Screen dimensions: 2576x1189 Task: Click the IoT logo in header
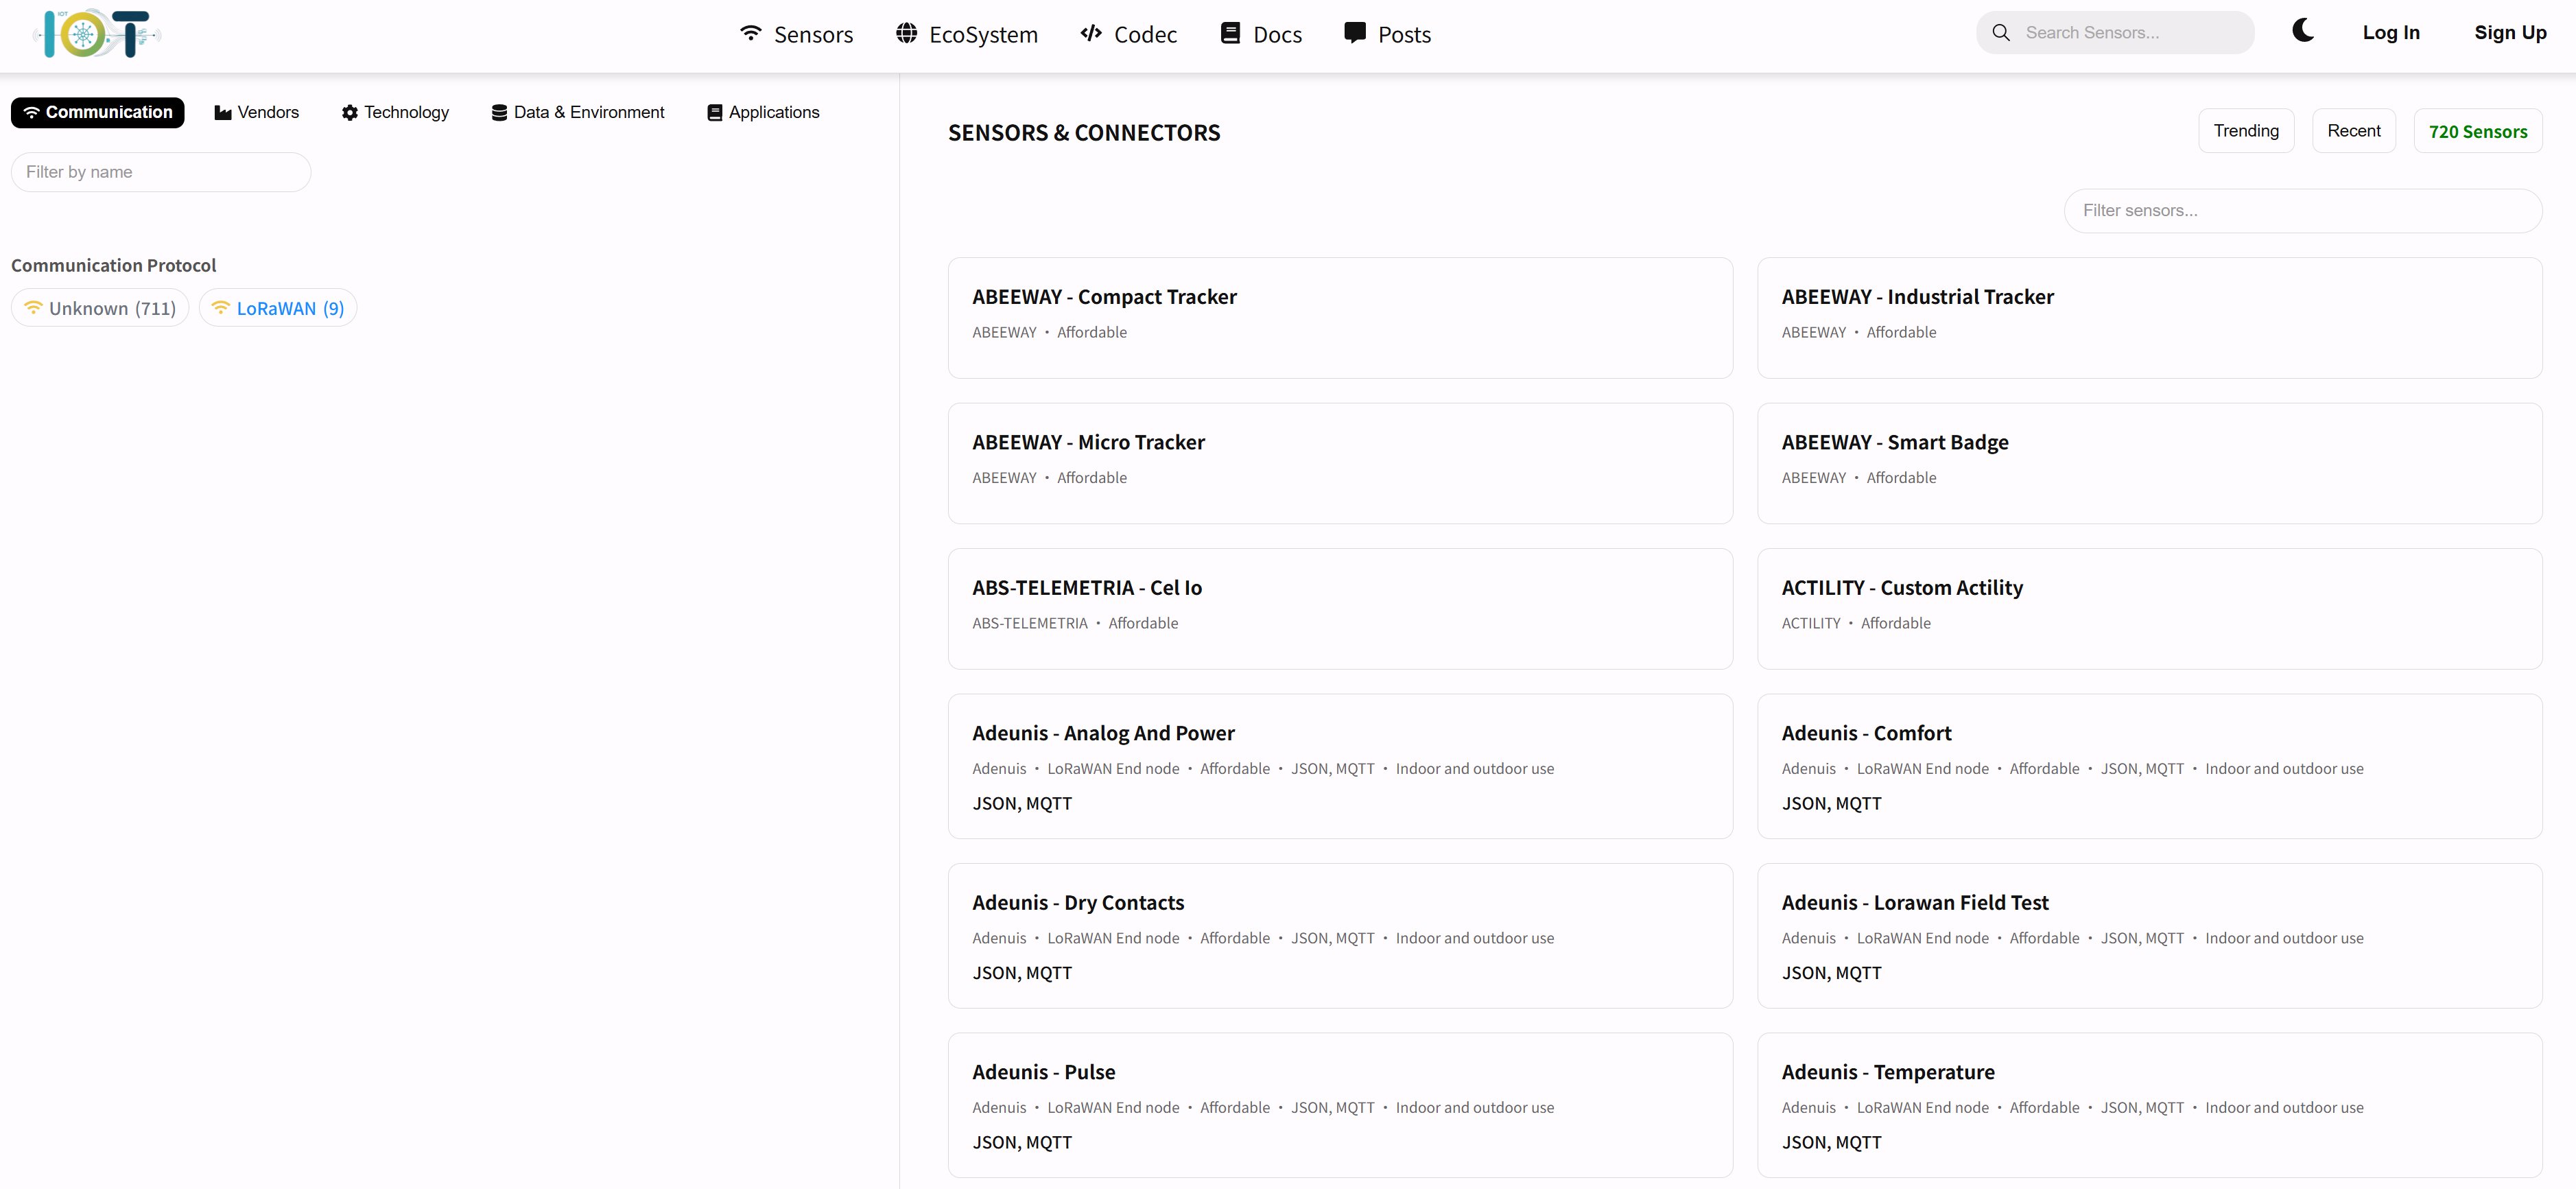[97, 34]
